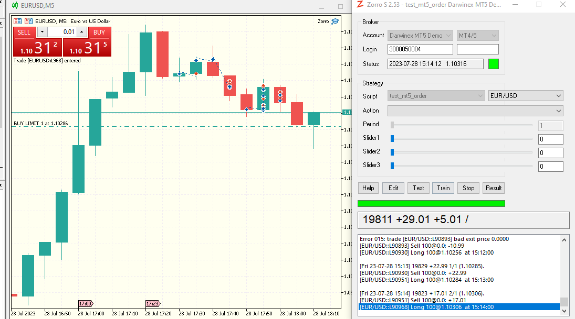Increase lot volume with up arrow

tap(81, 32)
